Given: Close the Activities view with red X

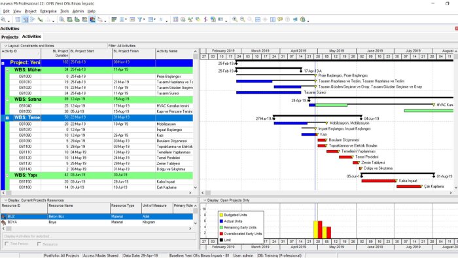Looking at the screenshot, I should pos(456,28).
